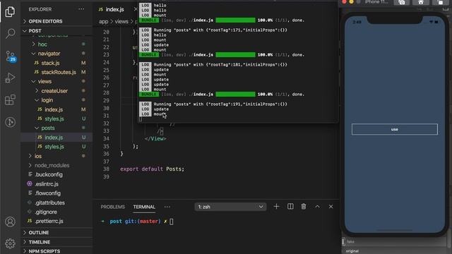Click the app breadcrumb segment
452x254 pixels.
(x=104, y=21)
